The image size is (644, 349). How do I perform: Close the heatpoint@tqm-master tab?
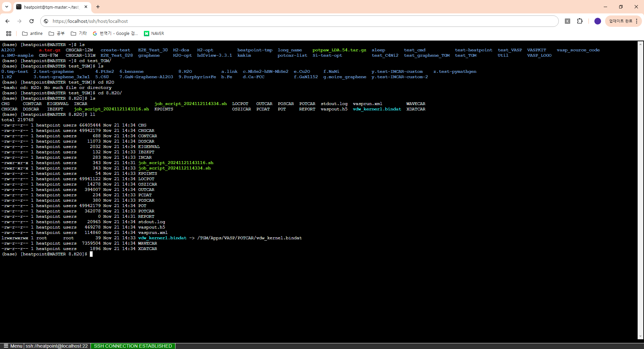coord(86,7)
